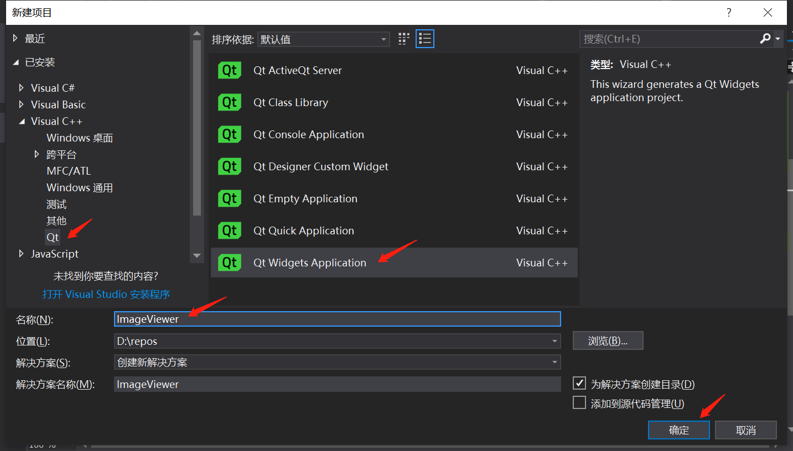Select the 测试 (Test) category
Image resolution: width=793 pixels, height=451 pixels.
pos(56,204)
